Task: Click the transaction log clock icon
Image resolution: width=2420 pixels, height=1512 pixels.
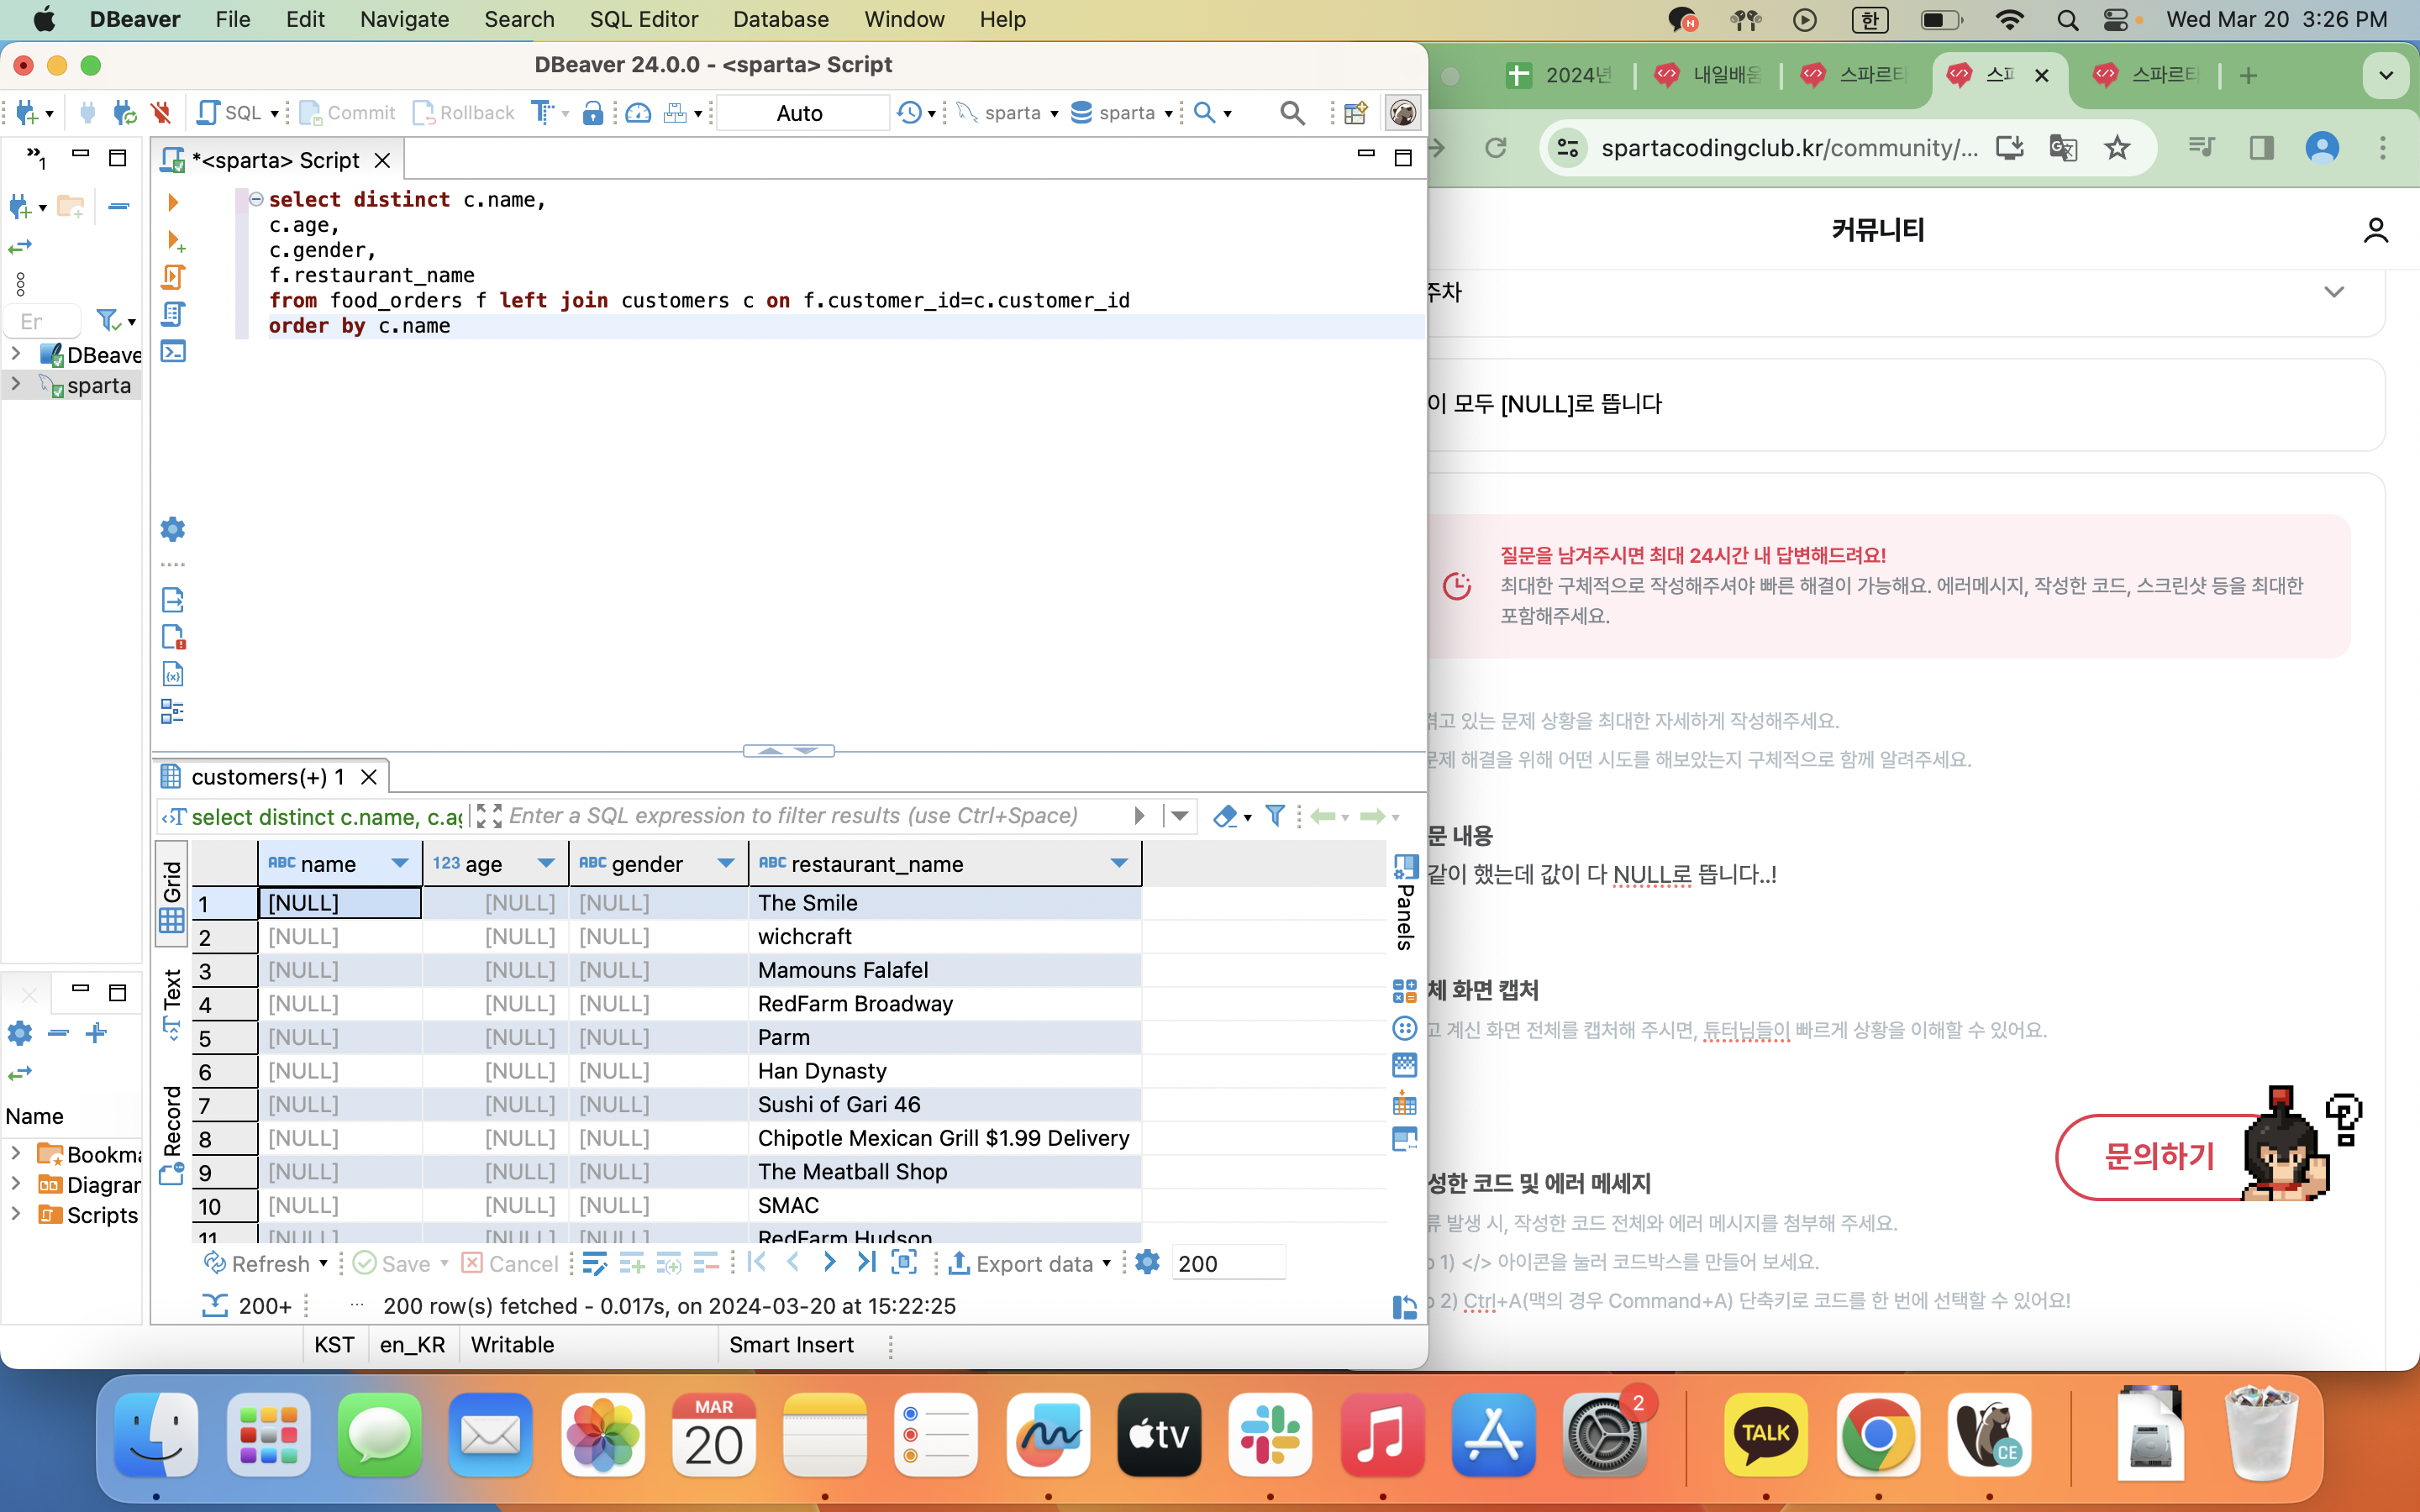Action: coord(909,112)
